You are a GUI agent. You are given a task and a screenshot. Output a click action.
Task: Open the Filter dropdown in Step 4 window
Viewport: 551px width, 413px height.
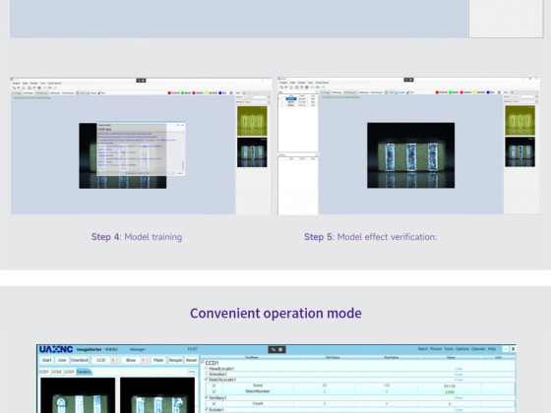(256, 93)
